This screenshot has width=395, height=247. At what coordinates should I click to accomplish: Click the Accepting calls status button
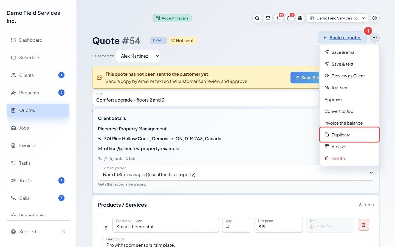172,18
